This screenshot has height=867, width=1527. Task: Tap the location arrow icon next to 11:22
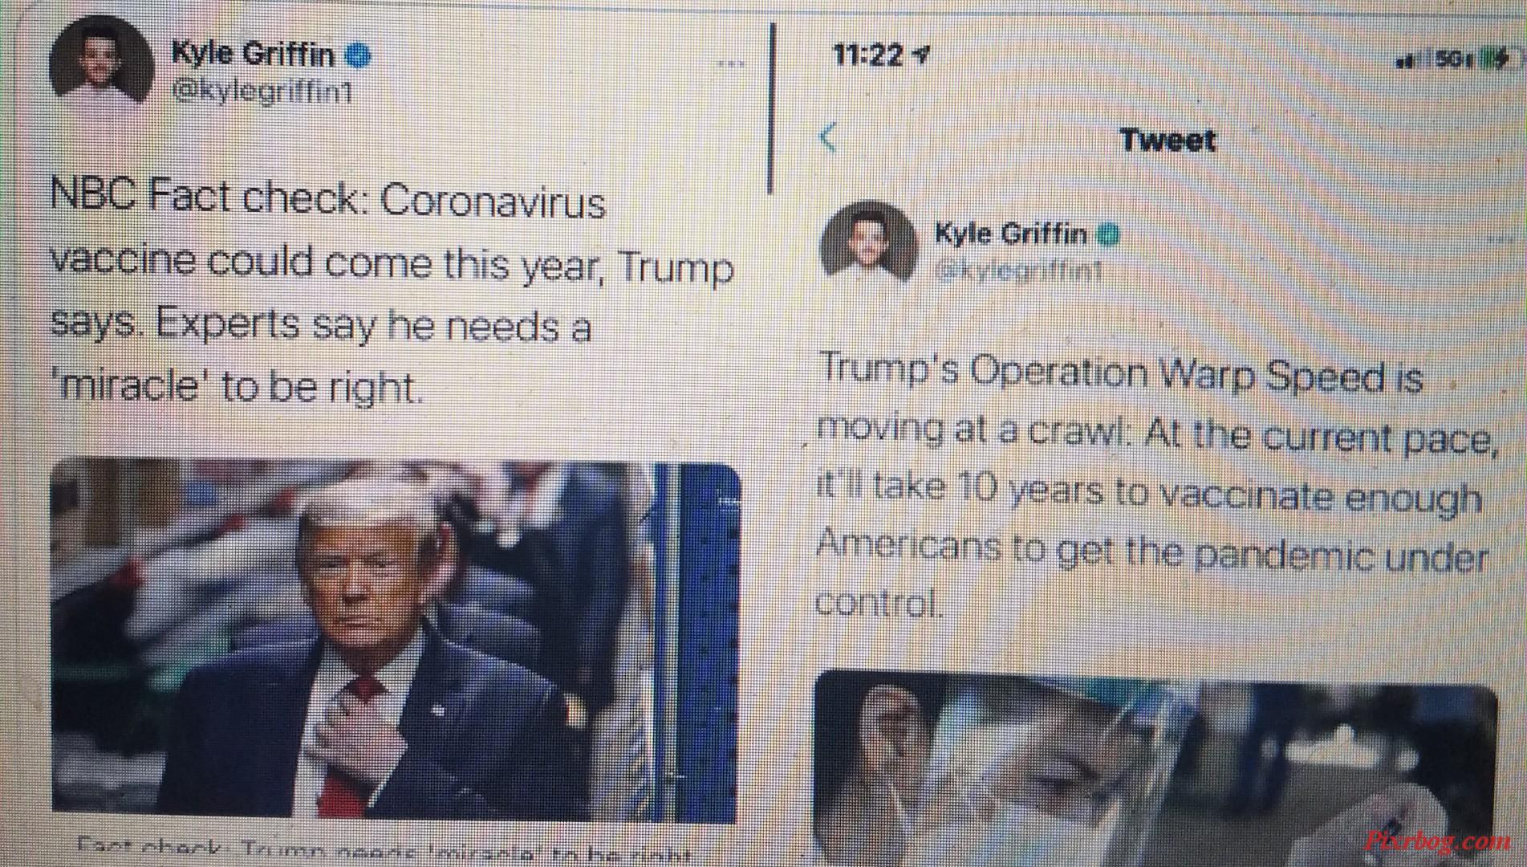click(x=921, y=55)
